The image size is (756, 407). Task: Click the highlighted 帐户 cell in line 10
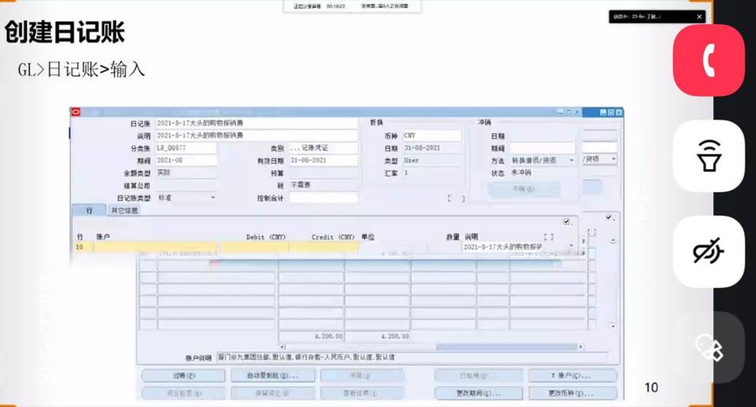(155, 248)
